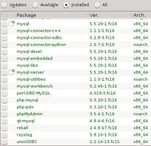Tick the checkbox for mysql-libs
Viewport: 151px width, 146px height.
tap(5, 65)
